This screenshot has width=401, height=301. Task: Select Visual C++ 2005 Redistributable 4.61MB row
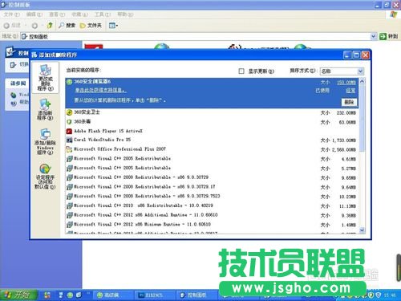pyautogui.click(x=212, y=159)
